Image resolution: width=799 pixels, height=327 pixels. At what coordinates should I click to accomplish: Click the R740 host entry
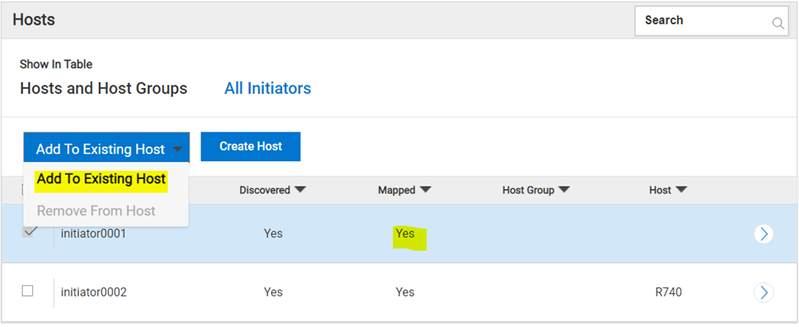click(x=668, y=292)
